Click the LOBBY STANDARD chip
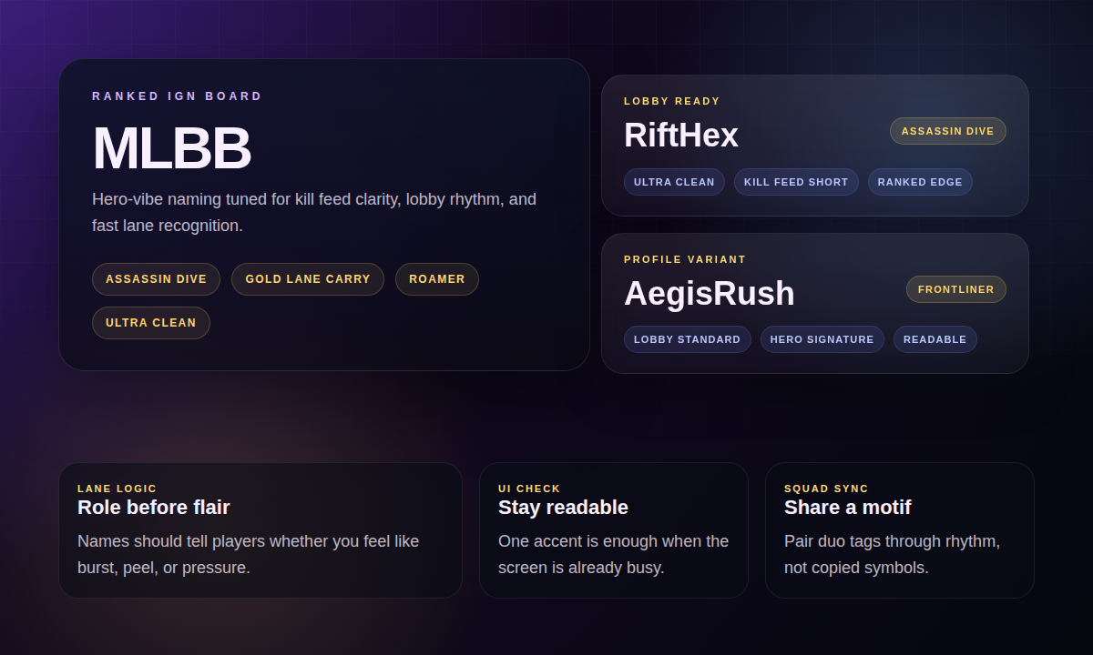 click(x=687, y=339)
